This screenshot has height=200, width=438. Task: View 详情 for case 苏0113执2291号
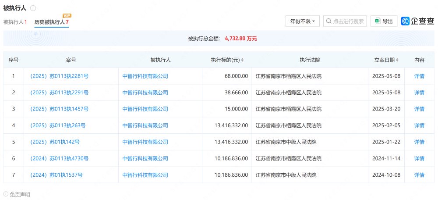tap(419, 93)
